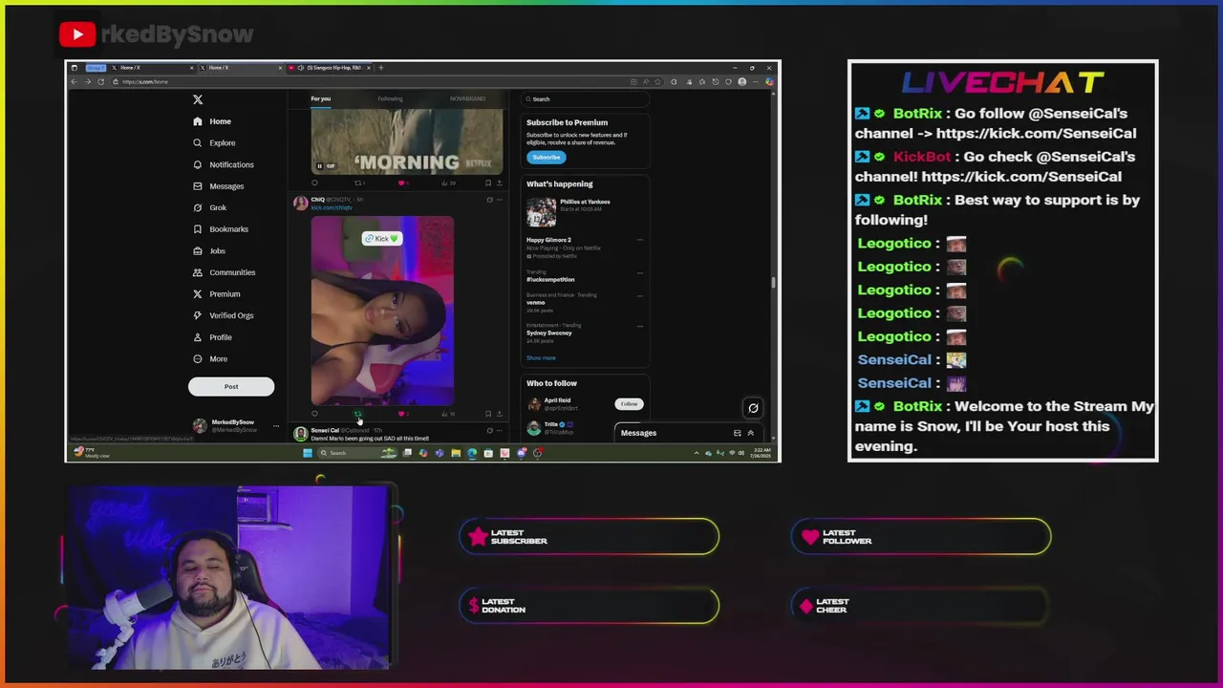This screenshot has height=688, width=1223.
Task: Open the Phillies at Yankees event
Action: click(x=585, y=212)
